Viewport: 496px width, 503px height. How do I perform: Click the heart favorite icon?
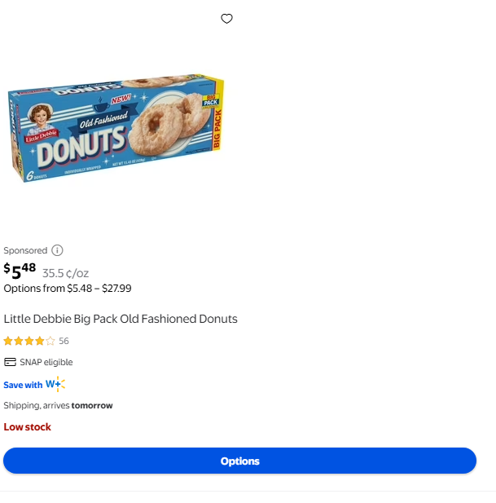pyautogui.click(x=227, y=19)
